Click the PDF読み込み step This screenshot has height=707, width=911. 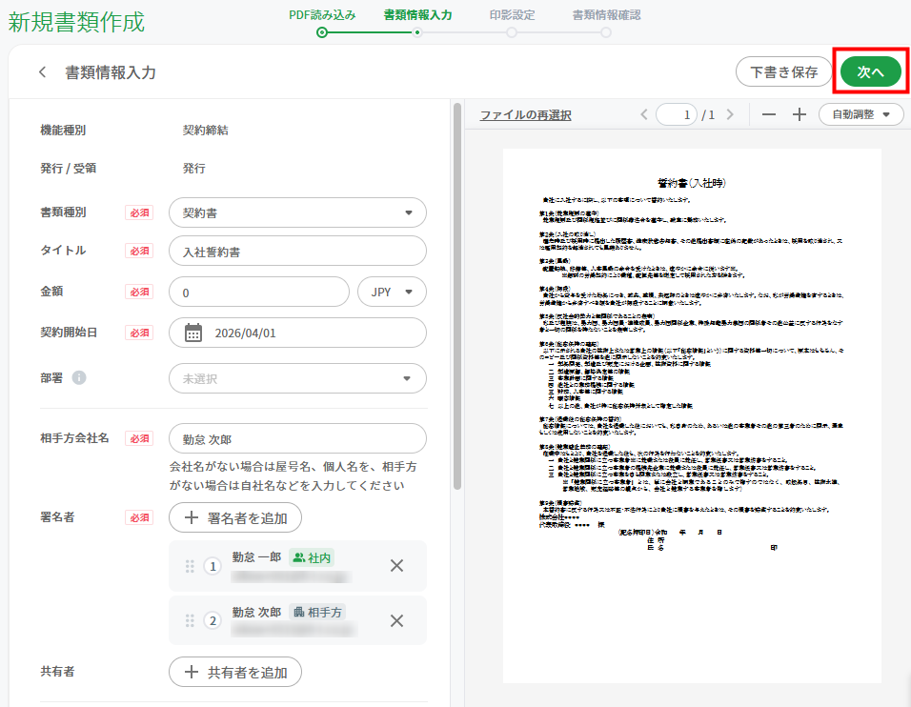pos(322,15)
